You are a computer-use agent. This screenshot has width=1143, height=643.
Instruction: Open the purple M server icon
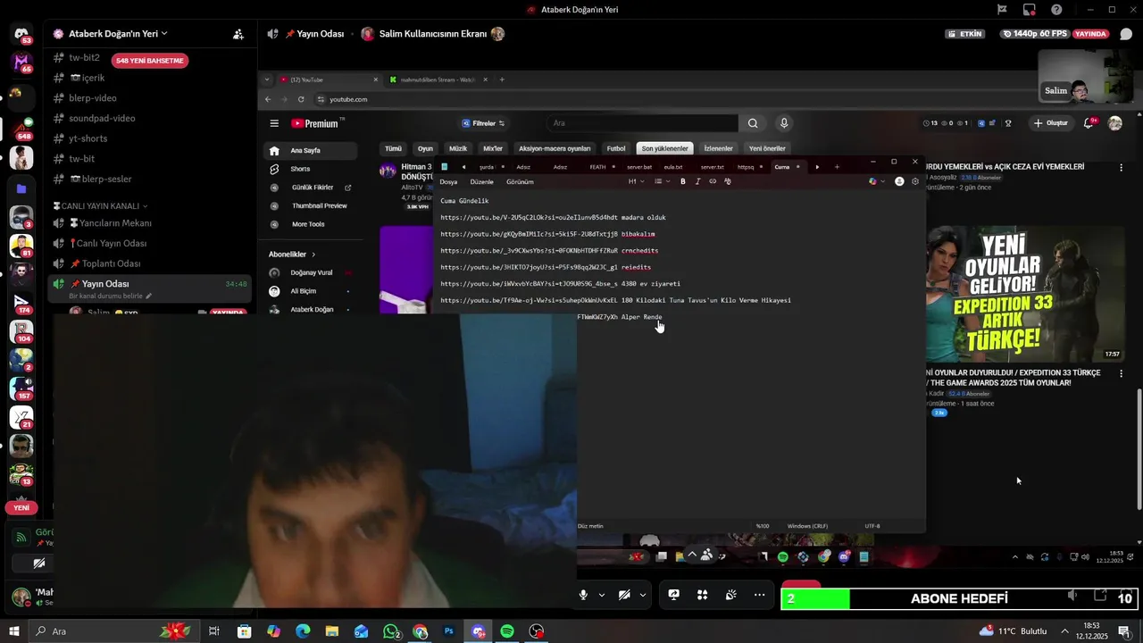click(x=21, y=63)
